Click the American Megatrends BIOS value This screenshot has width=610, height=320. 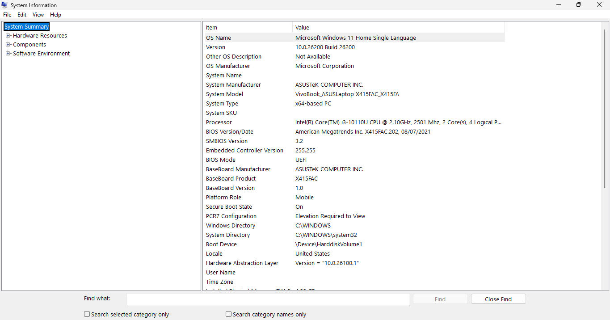tap(363, 132)
